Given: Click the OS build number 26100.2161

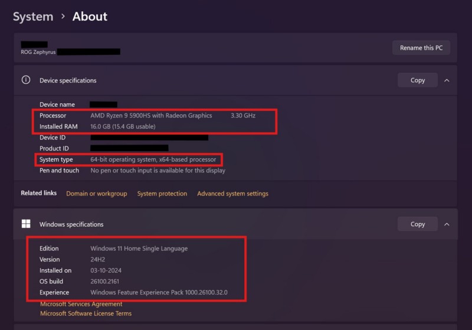Looking at the screenshot, I should 106,282.
